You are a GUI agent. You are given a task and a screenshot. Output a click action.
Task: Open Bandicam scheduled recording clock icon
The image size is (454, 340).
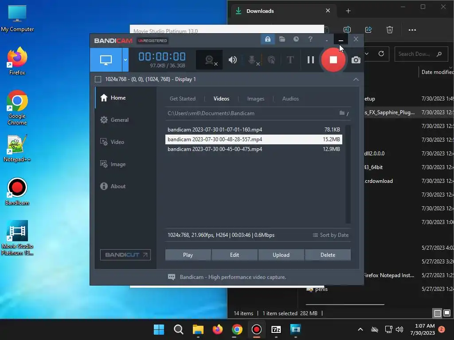296,39
